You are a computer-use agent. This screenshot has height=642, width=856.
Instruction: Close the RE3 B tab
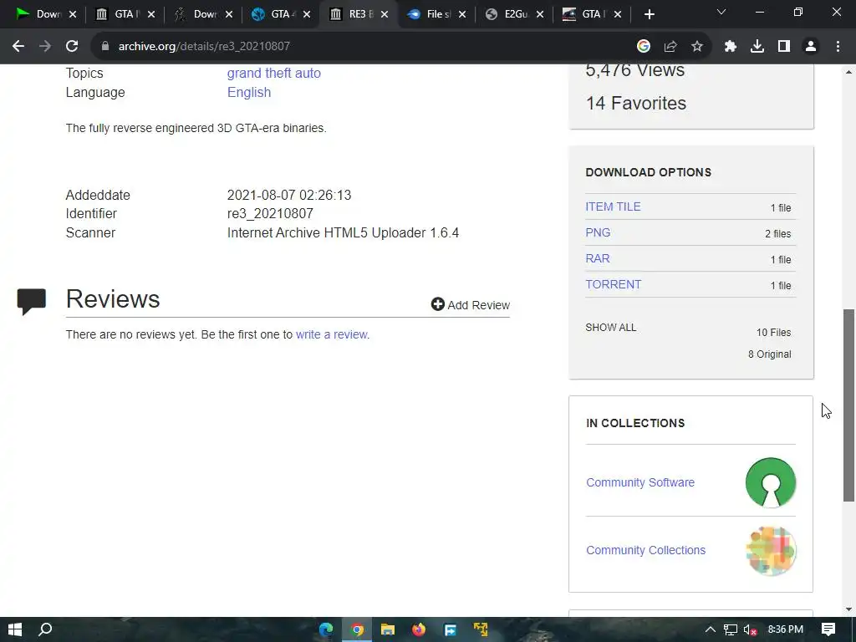click(x=385, y=14)
